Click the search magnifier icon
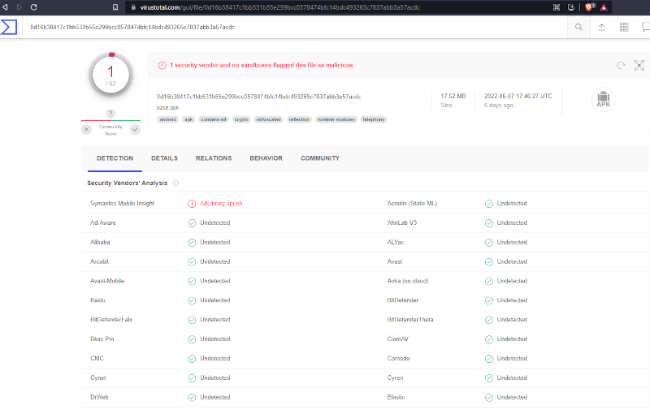Viewport: 650px width, 410px height. click(x=578, y=27)
